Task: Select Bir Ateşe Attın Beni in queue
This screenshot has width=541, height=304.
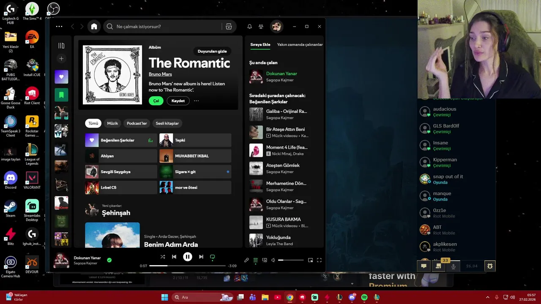Action: tap(284, 132)
